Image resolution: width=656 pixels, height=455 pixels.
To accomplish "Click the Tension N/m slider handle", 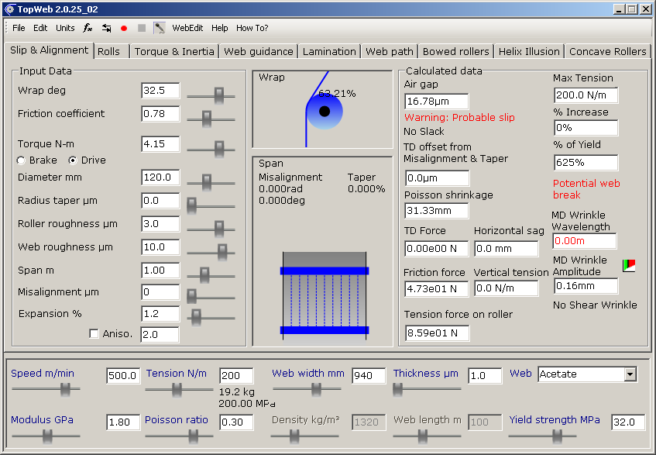I will coord(177,389).
